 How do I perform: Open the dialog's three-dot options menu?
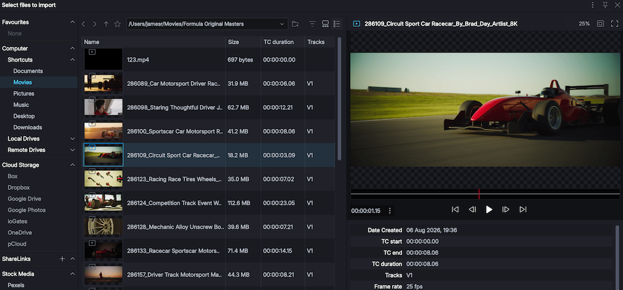[x=592, y=5]
